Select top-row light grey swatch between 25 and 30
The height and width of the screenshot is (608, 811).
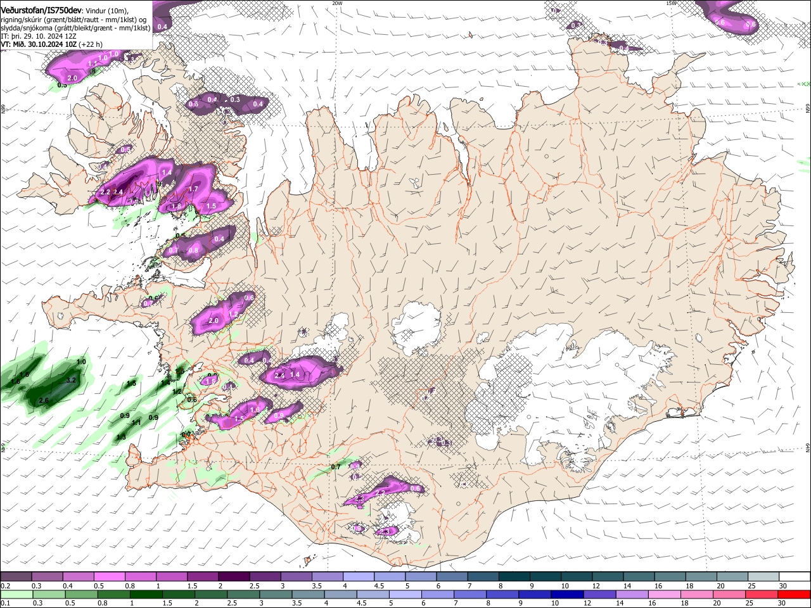(763, 577)
